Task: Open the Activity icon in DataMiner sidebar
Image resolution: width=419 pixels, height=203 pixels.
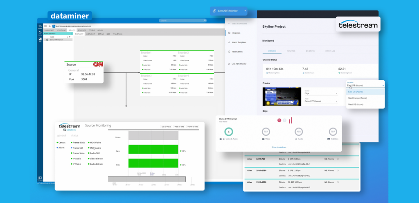Action: pos(40,33)
